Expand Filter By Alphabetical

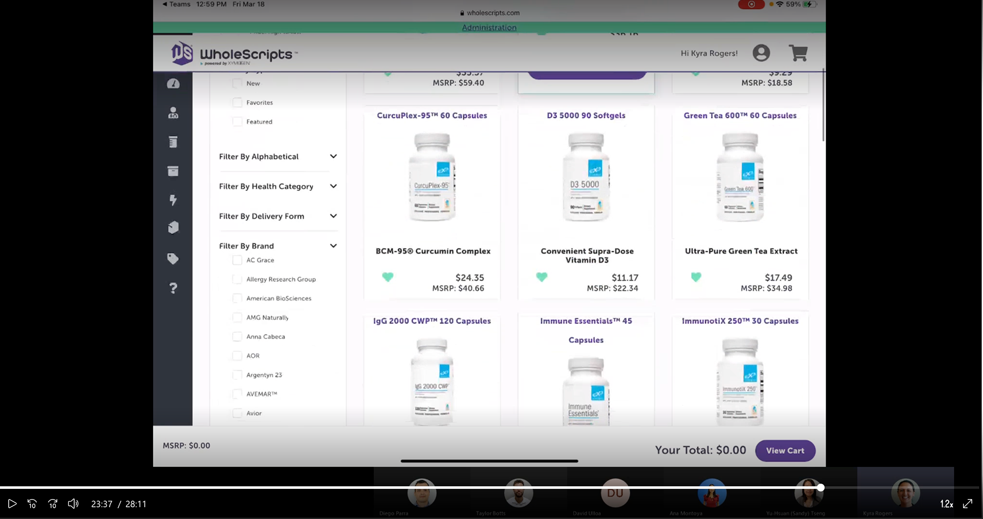pos(277,156)
